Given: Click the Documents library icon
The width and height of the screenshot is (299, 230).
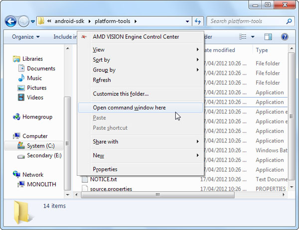Looking at the screenshot, I should (x=21, y=68).
